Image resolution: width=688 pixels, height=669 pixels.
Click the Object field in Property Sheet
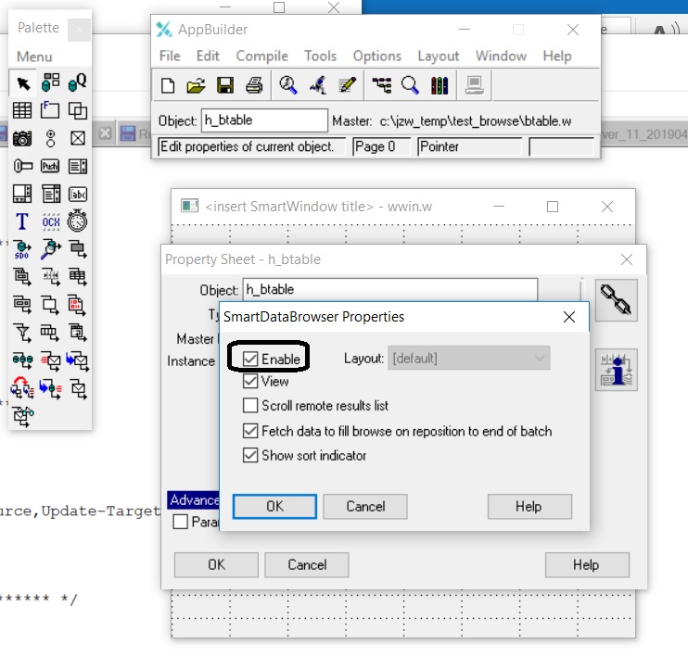(390, 289)
